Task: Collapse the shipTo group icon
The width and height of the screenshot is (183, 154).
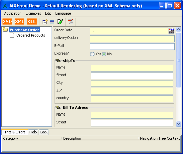Action: point(58,61)
